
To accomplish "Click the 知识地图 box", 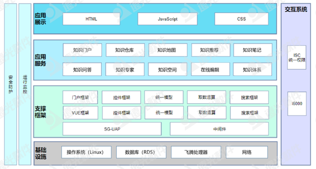I will [168, 50].
